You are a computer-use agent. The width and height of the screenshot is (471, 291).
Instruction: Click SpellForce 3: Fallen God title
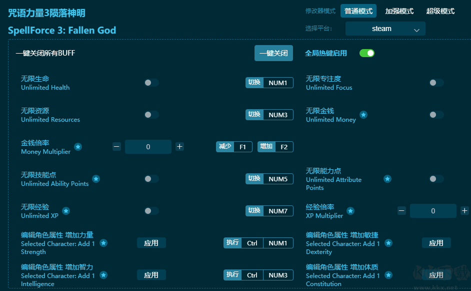click(62, 31)
